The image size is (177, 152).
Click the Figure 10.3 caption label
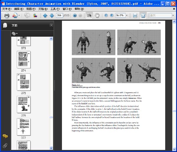coord(76,85)
